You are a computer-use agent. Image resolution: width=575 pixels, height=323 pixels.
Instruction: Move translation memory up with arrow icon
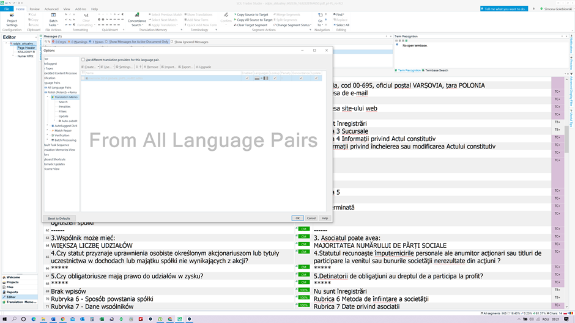(141, 67)
